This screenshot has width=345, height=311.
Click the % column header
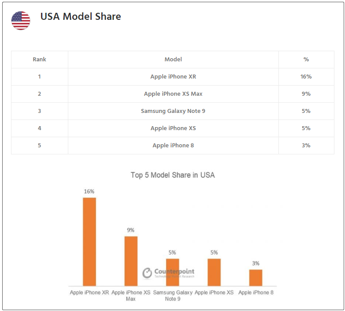tap(306, 60)
